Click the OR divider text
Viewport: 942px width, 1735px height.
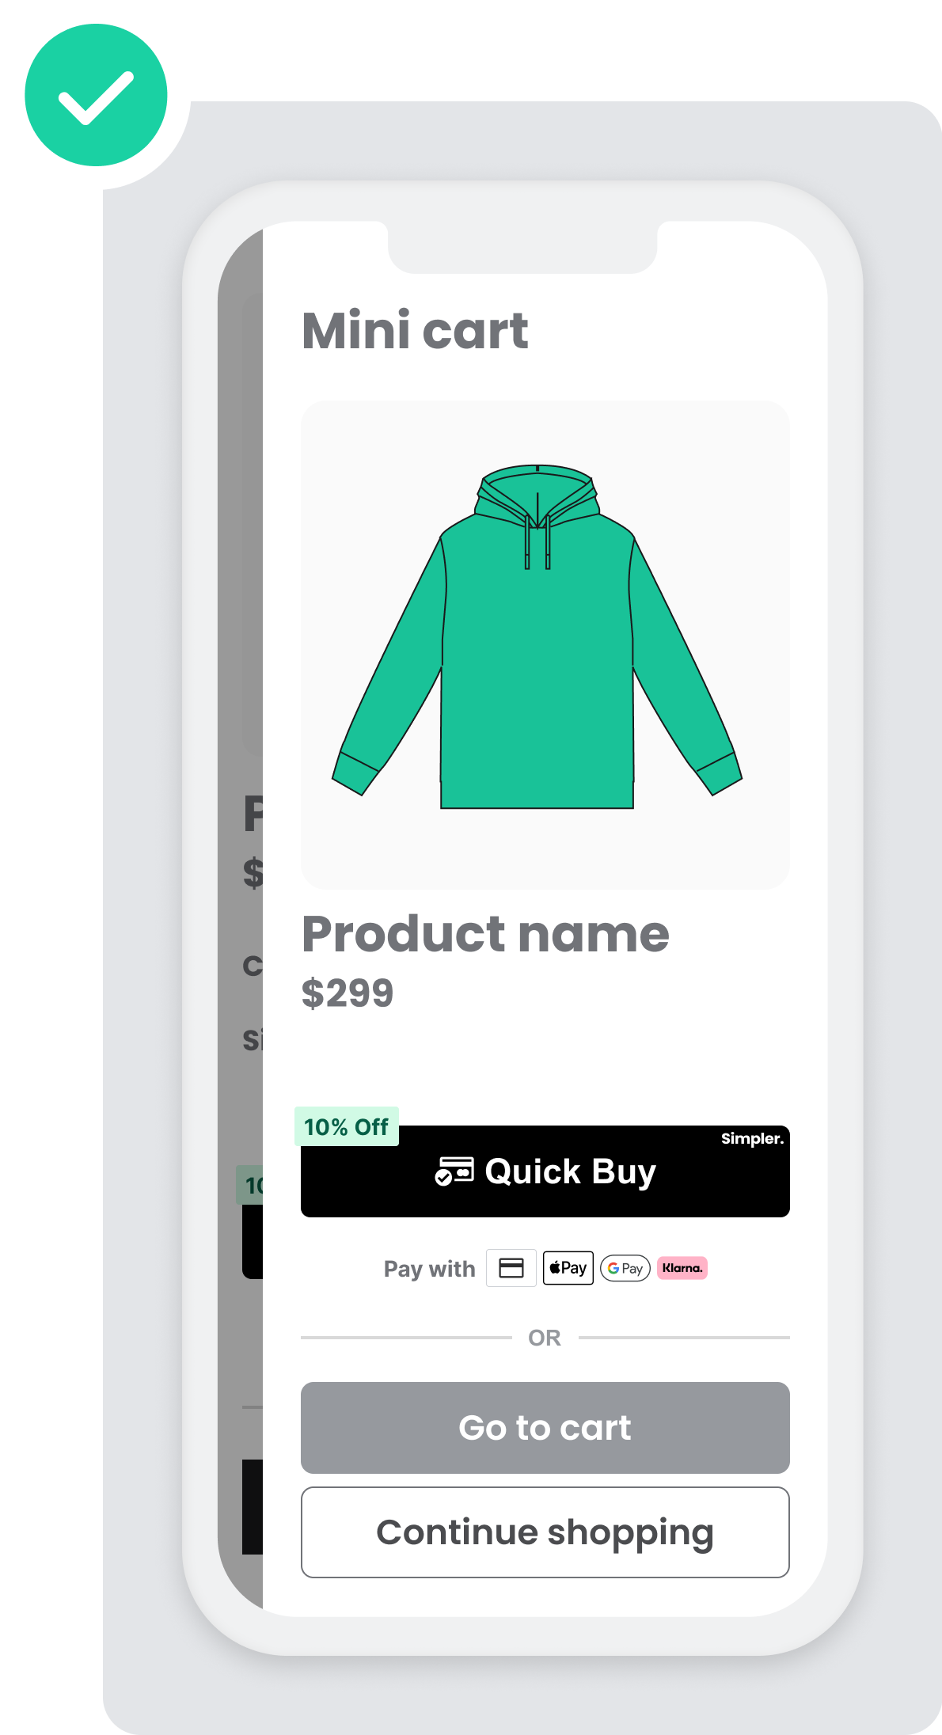[545, 1338]
